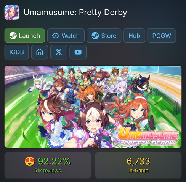Click the 6,733 player count
The height and width of the screenshot is (182, 186).
point(138,161)
